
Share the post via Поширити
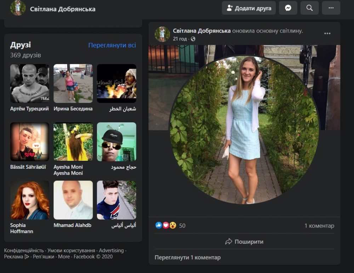click(x=244, y=242)
